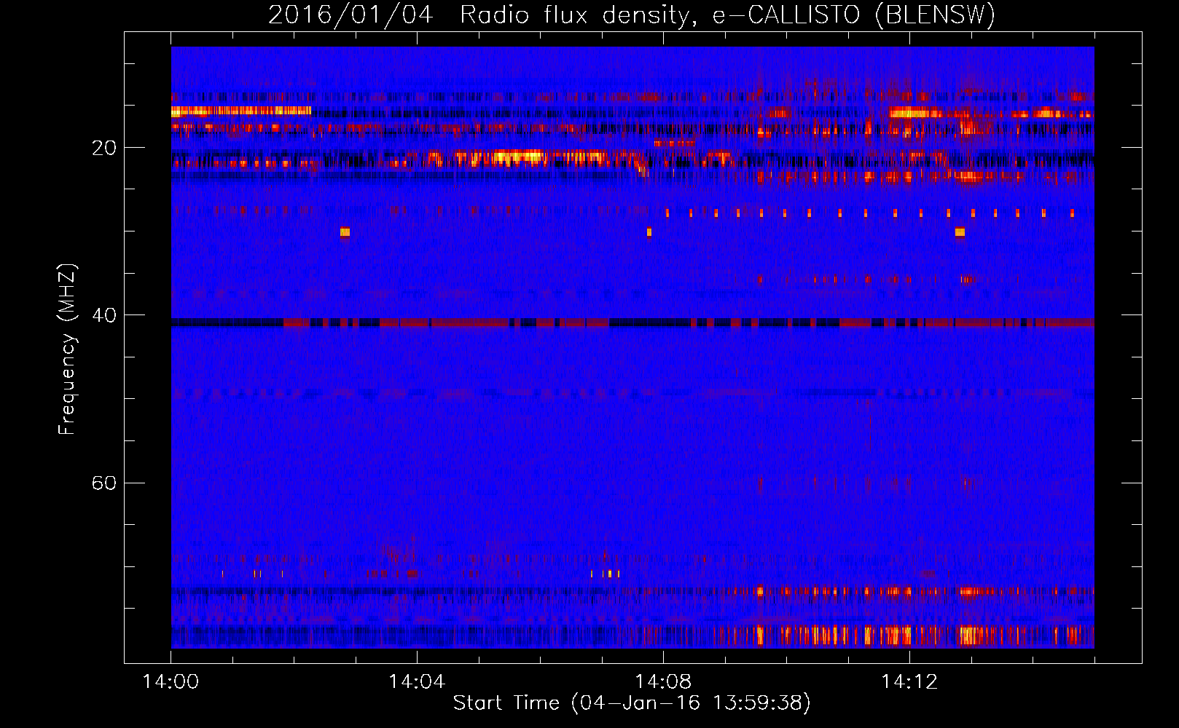This screenshot has height=728, width=1179.
Task: Click the plot title 'Radio flux density, e-CALLISTO (BLENSW)'
Action: [728, 15]
